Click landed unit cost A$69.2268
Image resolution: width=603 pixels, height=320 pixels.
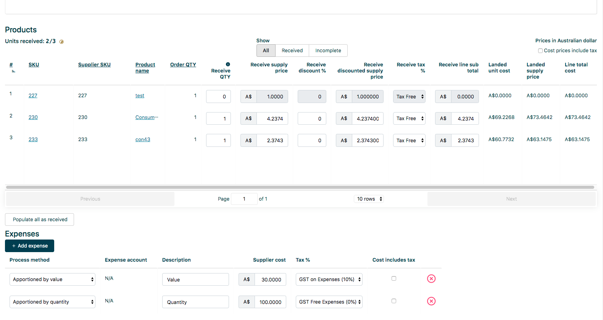[x=501, y=117]
